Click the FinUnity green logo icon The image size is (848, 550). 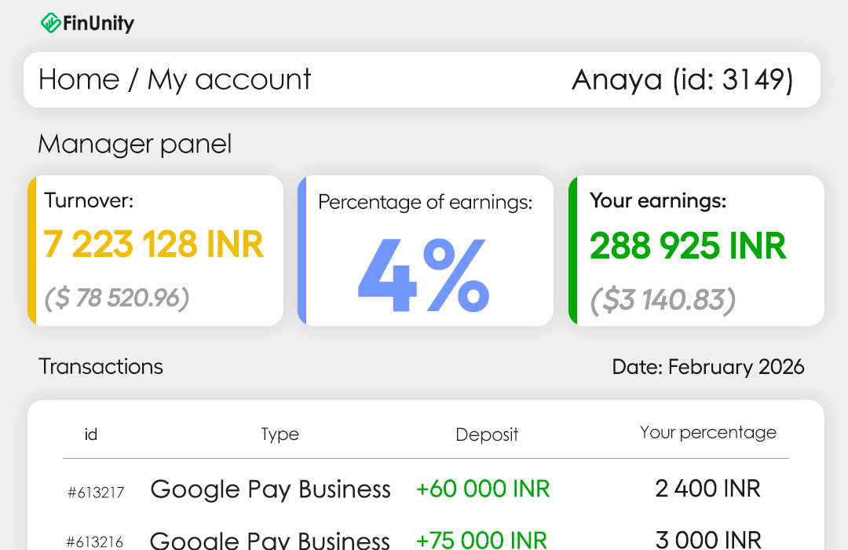coord(50,23)
